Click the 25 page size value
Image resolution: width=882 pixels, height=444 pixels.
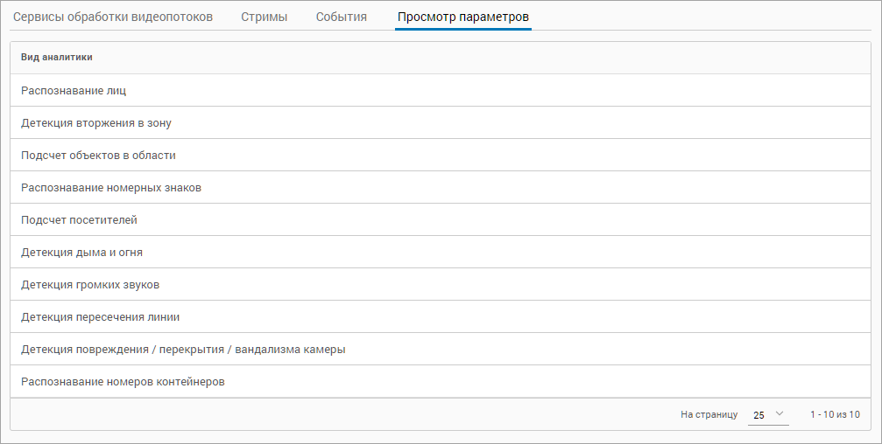click(x=759, y=415)
